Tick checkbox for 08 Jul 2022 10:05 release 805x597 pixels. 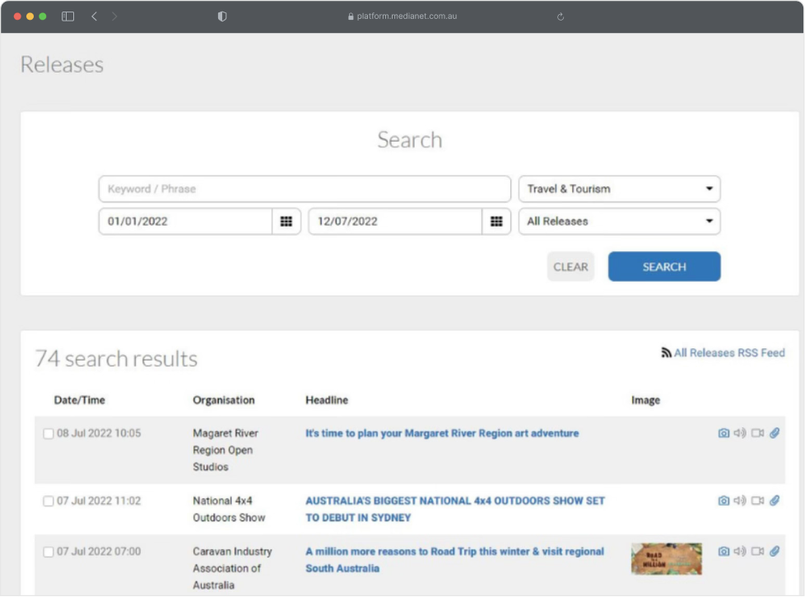(48, 434)
